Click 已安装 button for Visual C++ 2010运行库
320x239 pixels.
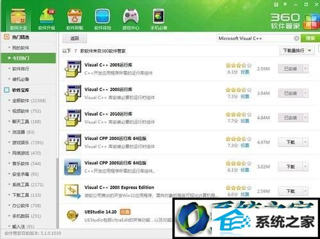(x=291, y=118)
